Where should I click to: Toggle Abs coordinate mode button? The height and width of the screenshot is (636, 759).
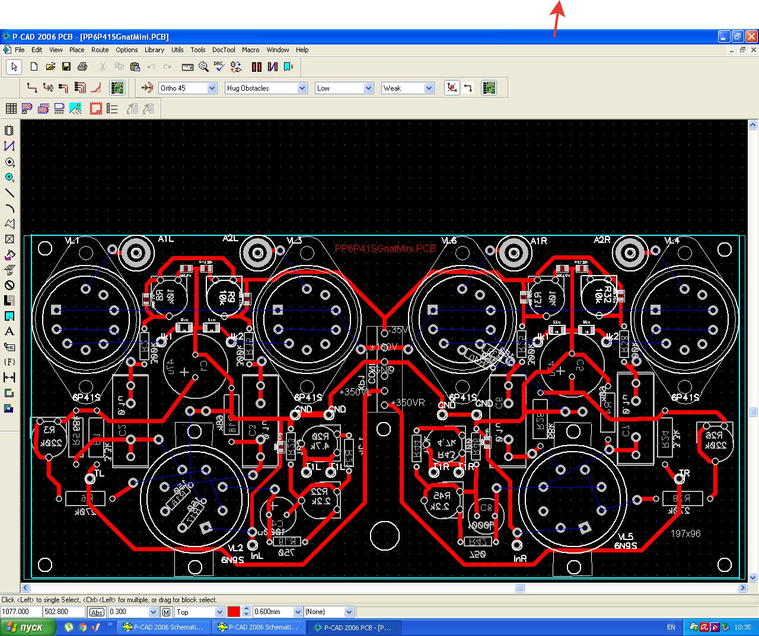97,612
